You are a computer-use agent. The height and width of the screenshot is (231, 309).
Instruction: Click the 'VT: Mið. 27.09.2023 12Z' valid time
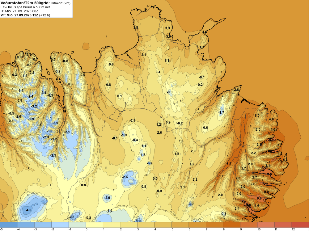[19, 15]
